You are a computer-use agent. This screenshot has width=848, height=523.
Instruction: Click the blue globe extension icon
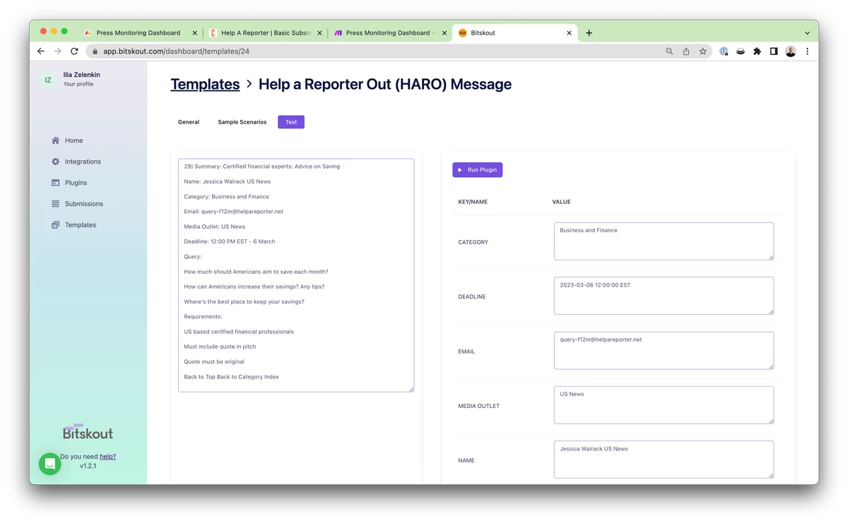tap(724, 52)
